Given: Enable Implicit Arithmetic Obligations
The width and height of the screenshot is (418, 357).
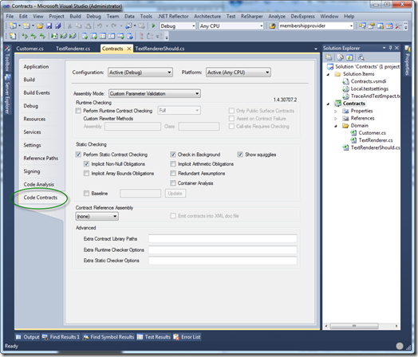Looking at the screenshot, I should [x=173, y=163].
